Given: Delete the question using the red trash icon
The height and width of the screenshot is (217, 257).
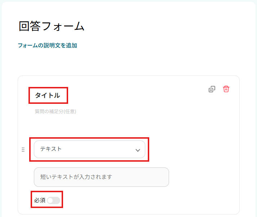Looking at the screenshot, I should pos(226,89).
